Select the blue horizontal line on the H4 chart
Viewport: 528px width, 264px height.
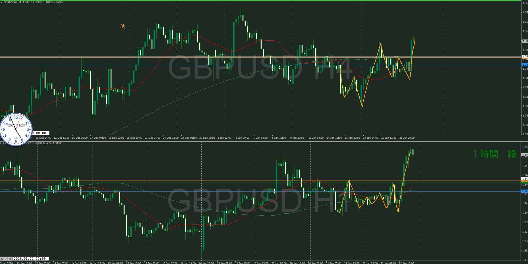199,65
